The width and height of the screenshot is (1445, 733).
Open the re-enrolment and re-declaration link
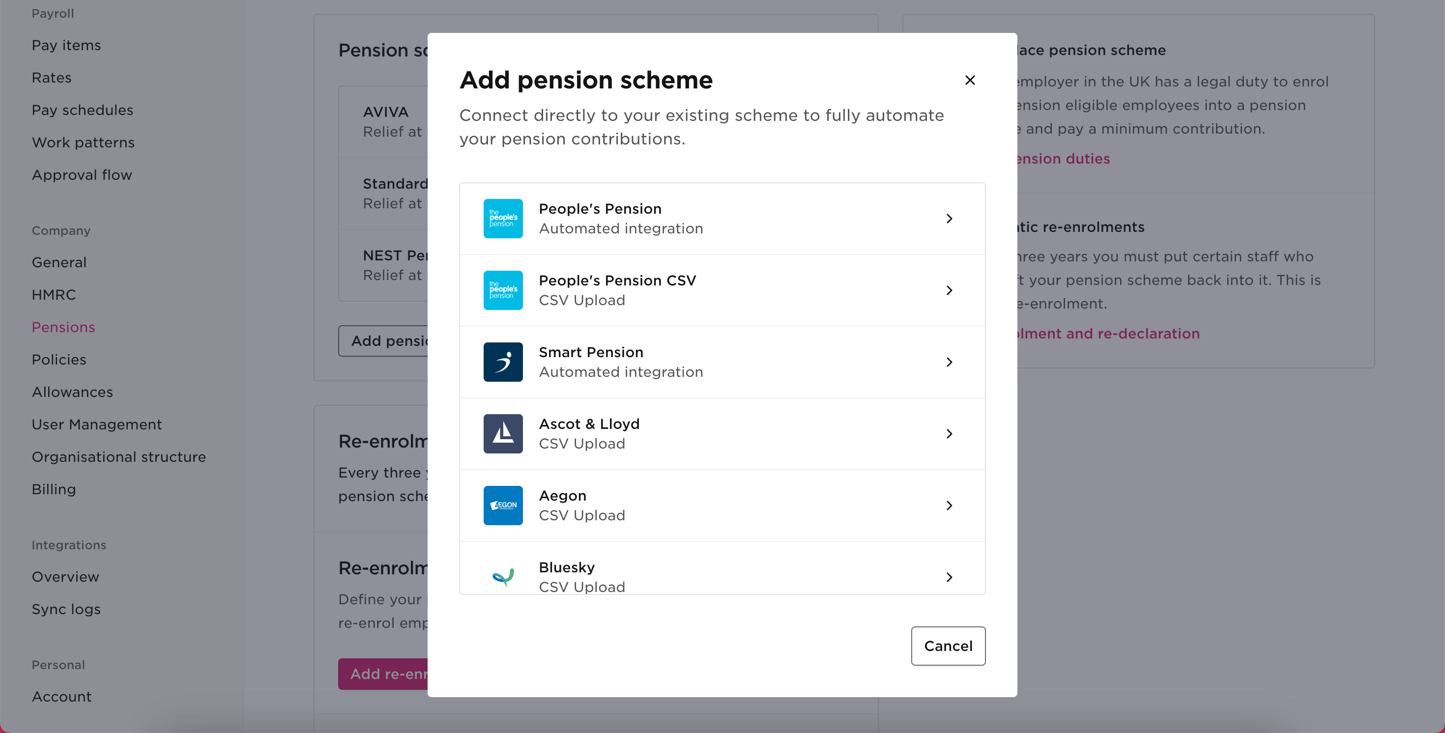pos(1109,333)
